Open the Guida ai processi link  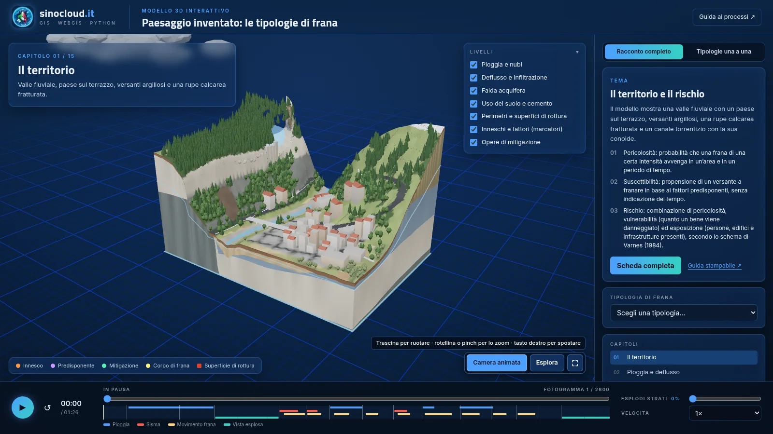(x=727, y=17)
